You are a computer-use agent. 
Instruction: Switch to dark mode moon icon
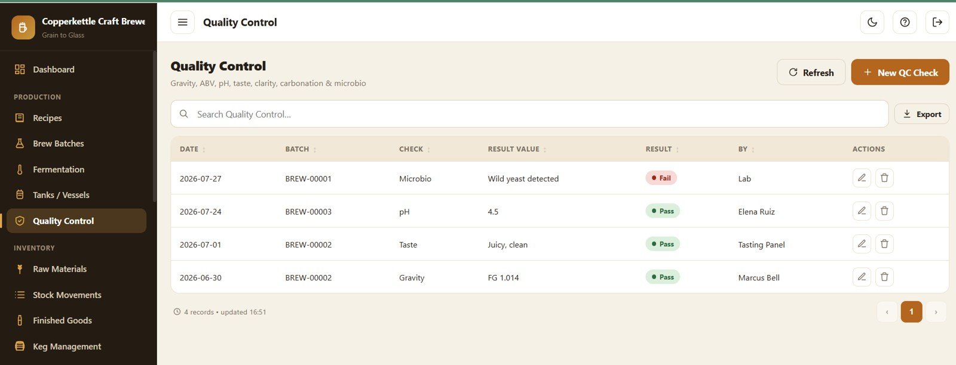872,22
